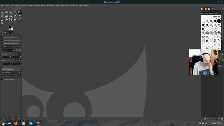Image resolution: width=224 pixels, height=126 pixels.
Task: Select the Move tool
Action: [2, 12]
